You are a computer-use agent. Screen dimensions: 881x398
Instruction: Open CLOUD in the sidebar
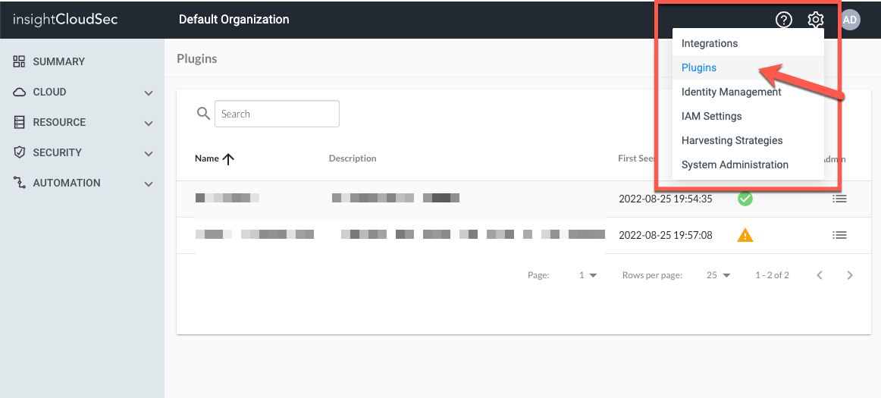[49, 92]
